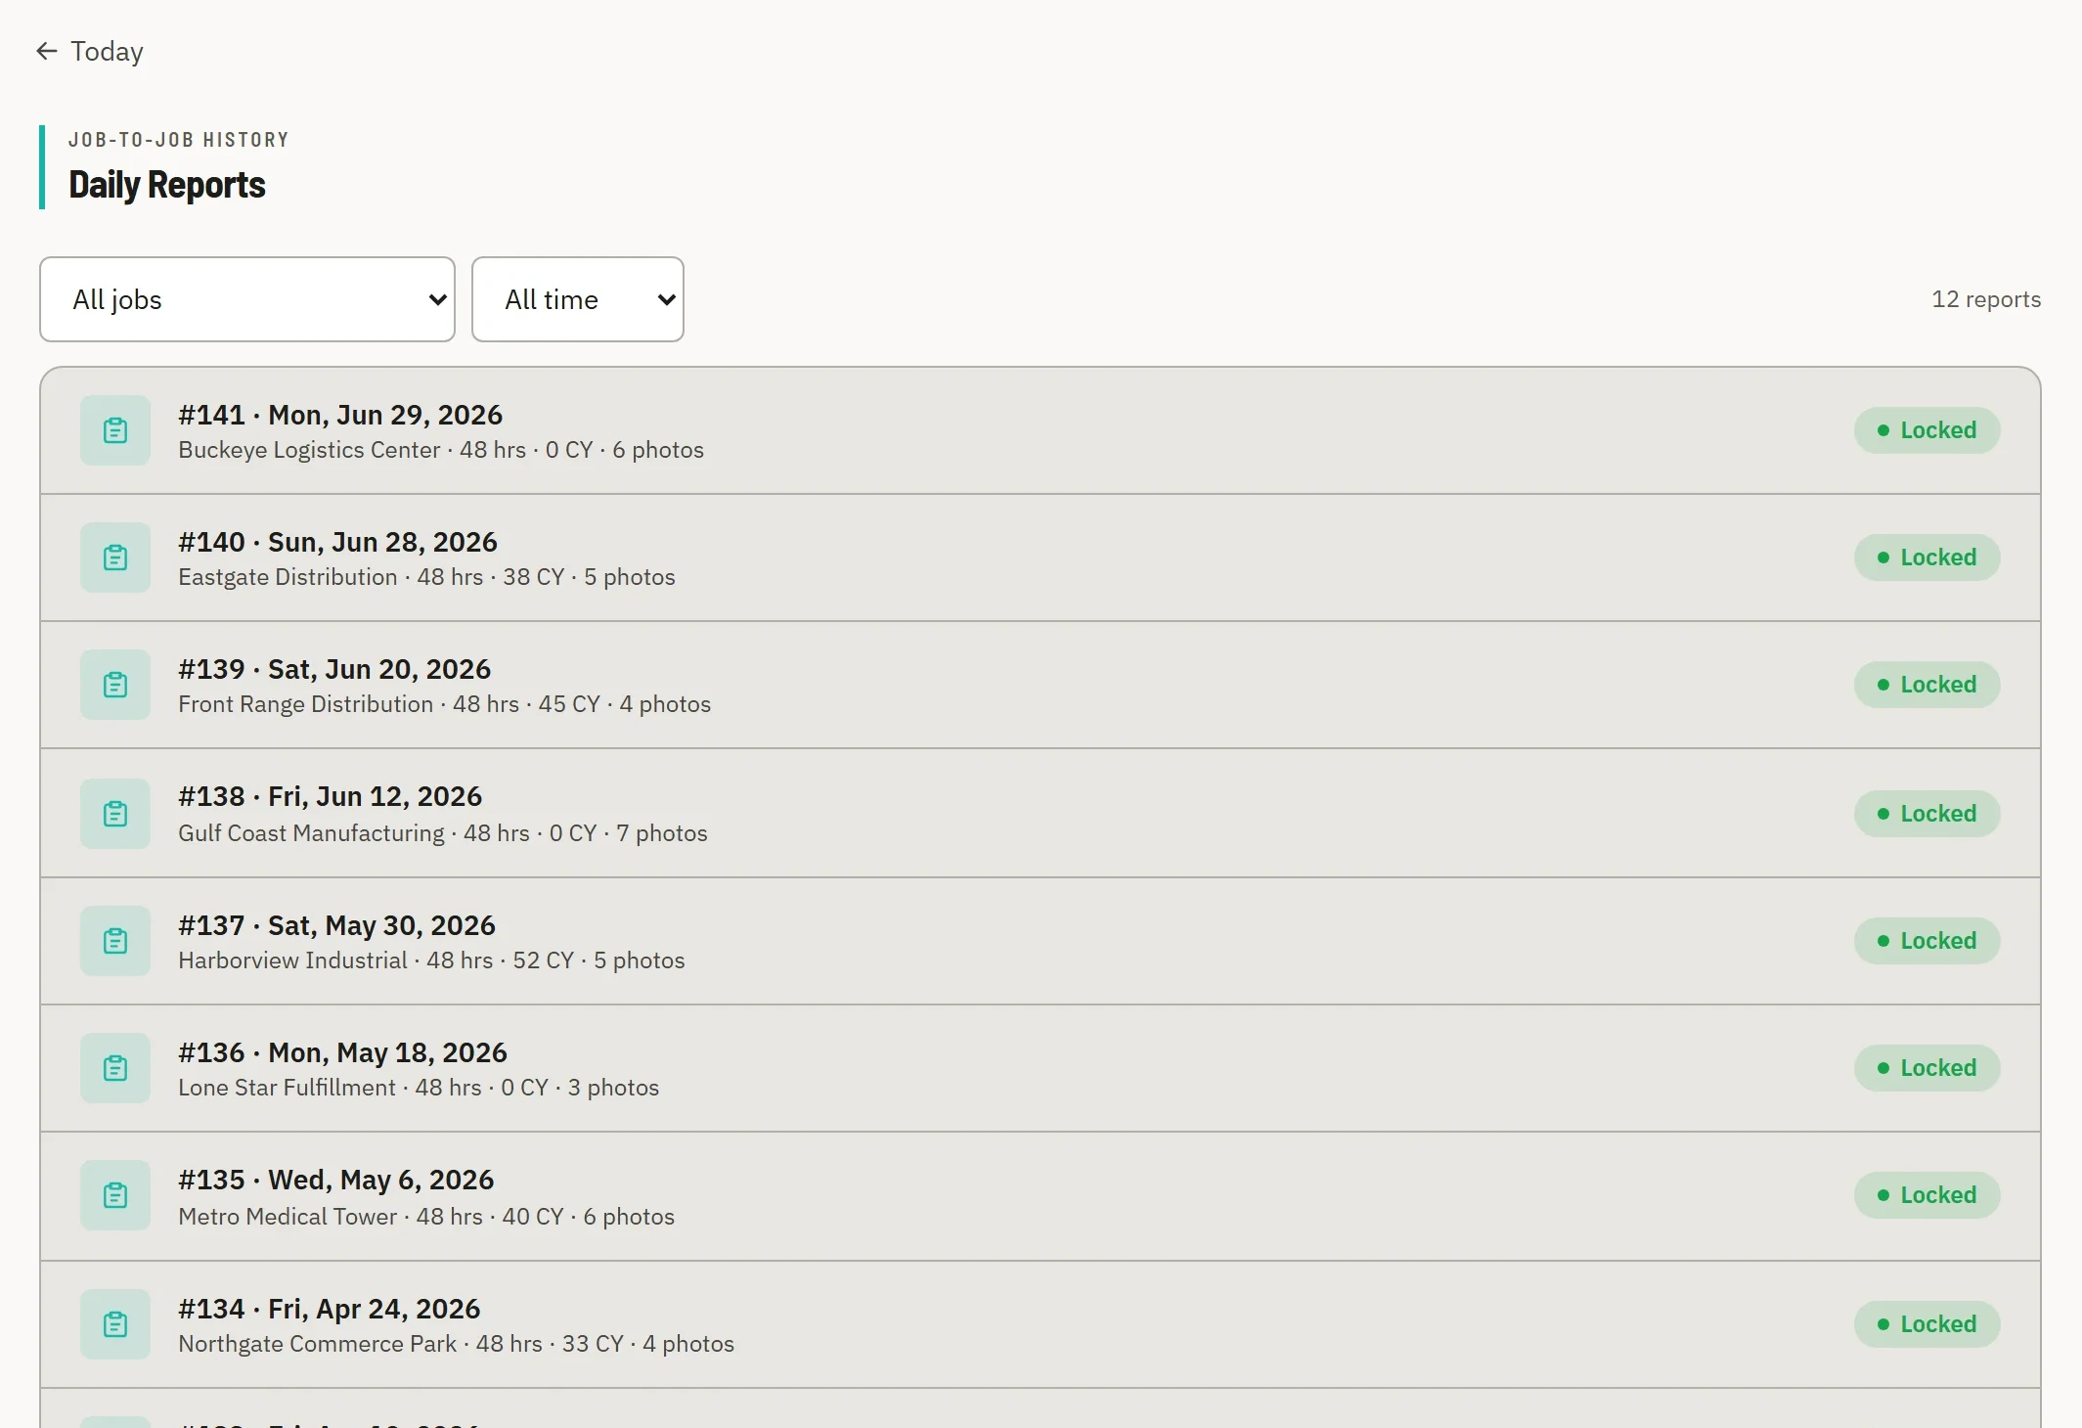Select the Harborview Industrial details line

[431, 960]
